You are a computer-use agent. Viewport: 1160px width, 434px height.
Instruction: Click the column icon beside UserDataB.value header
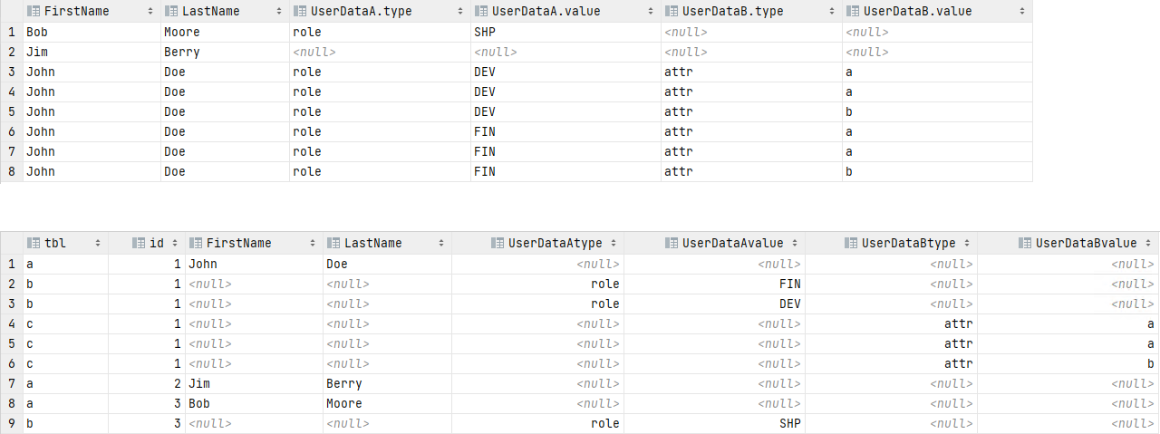[855, 11]
